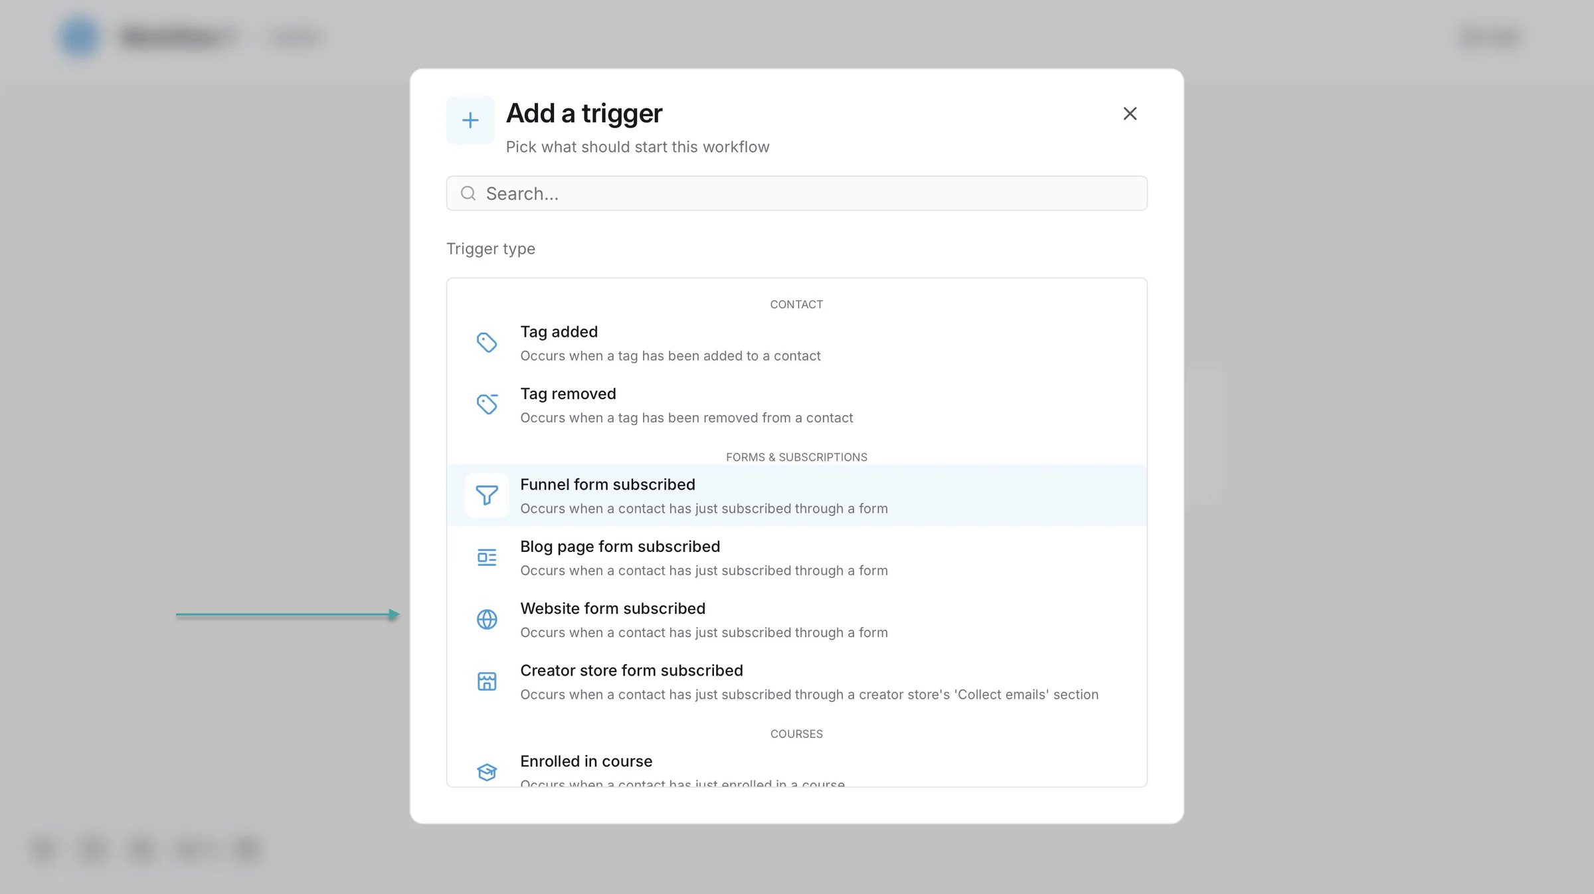Click the funnel icon for Funnel form subscribed
Image resolution: width=1594 pixels, height=894 pixels.
click(x=487, y=495)
